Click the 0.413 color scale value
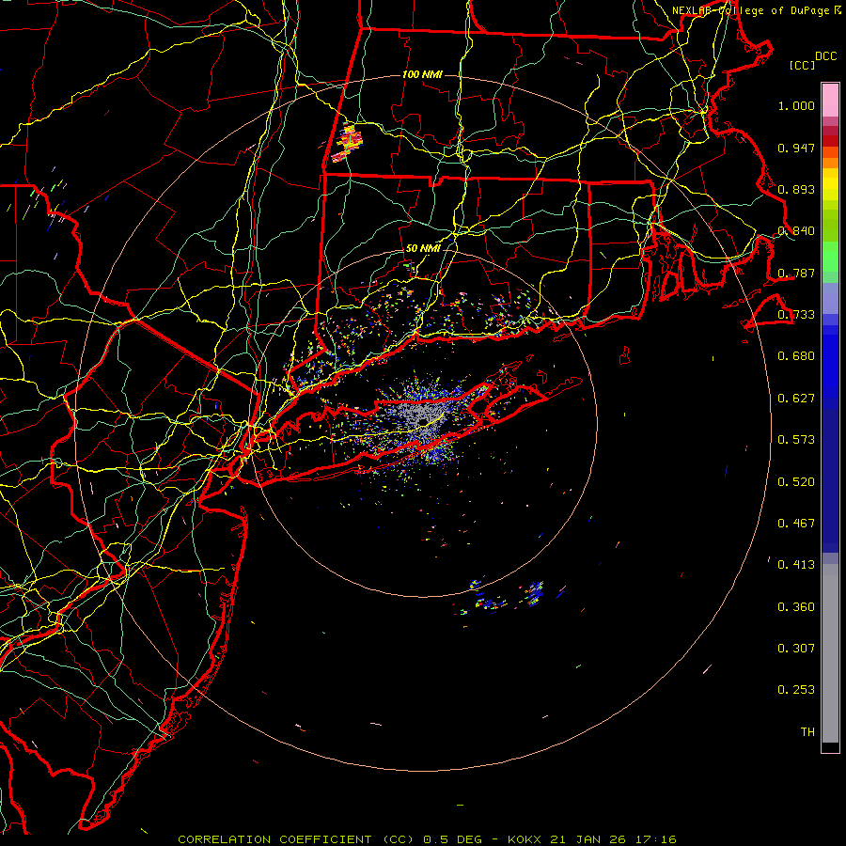 pyautogui.click(x=796, y=565)
